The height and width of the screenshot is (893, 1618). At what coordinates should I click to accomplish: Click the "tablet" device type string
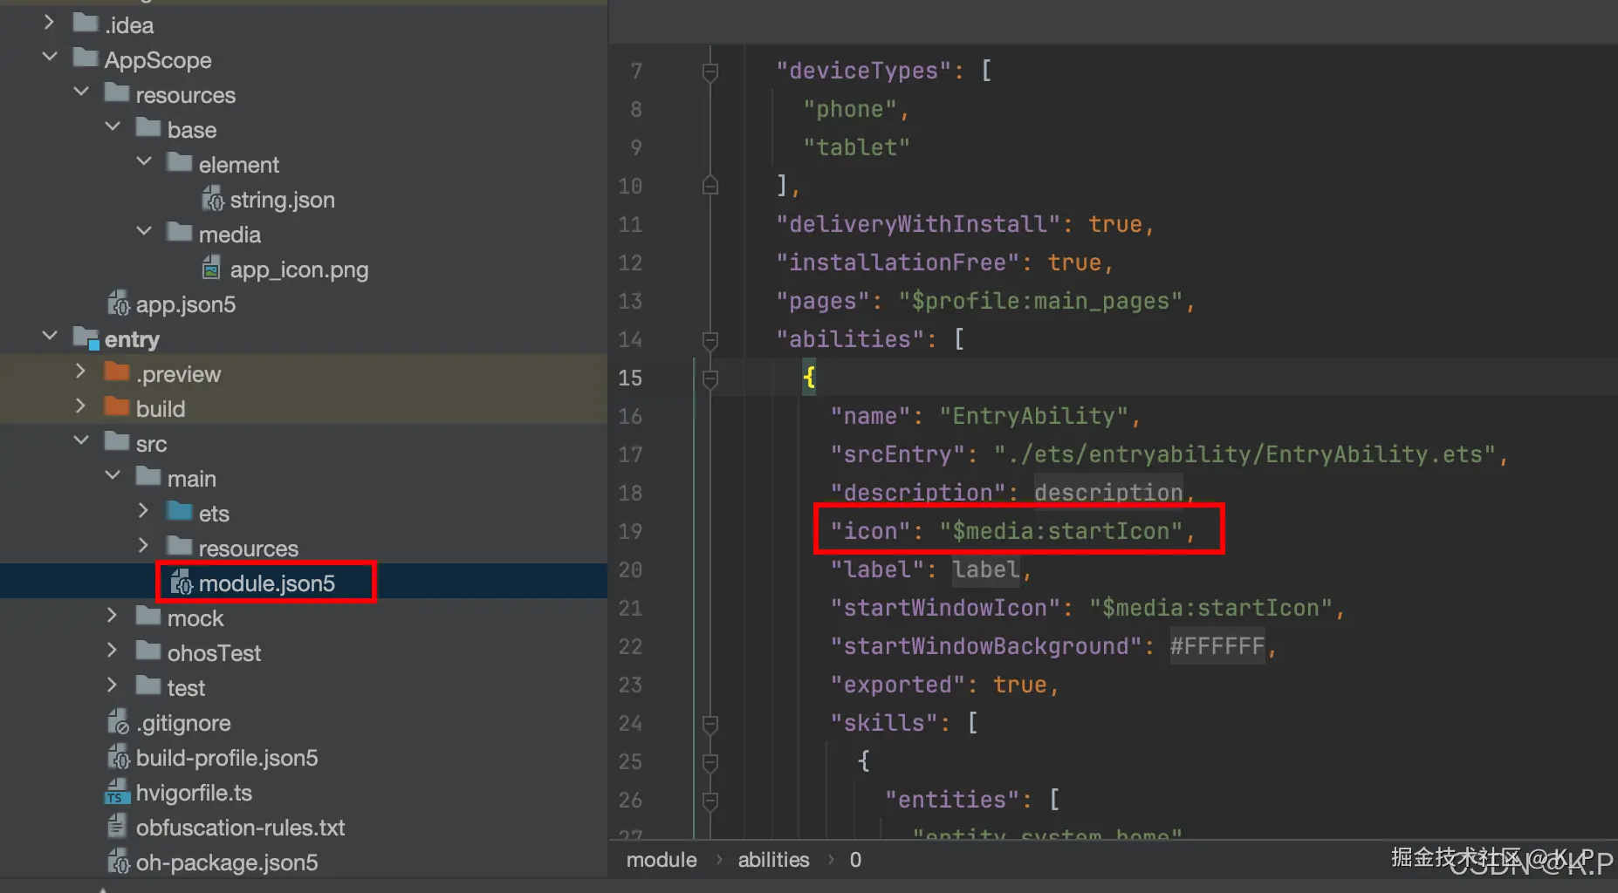coord(856,147)
